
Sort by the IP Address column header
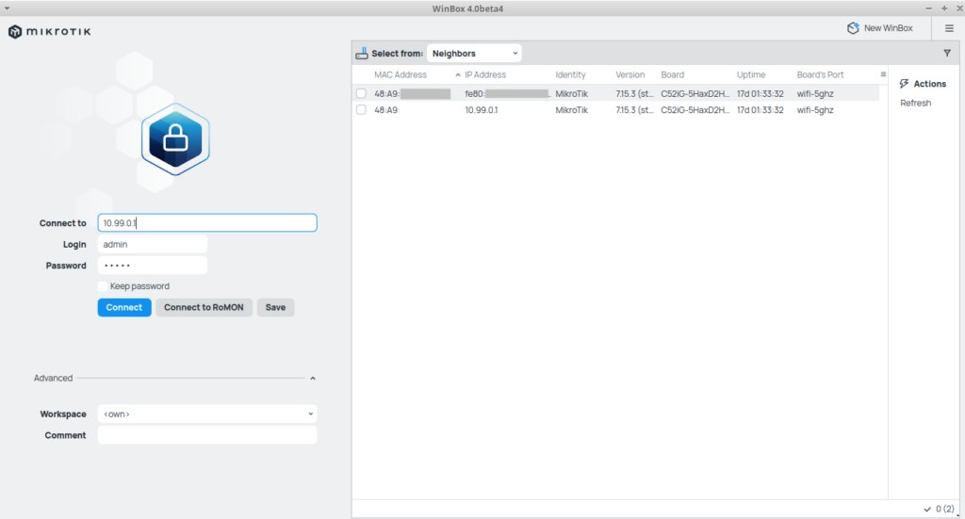pos(485,74)
